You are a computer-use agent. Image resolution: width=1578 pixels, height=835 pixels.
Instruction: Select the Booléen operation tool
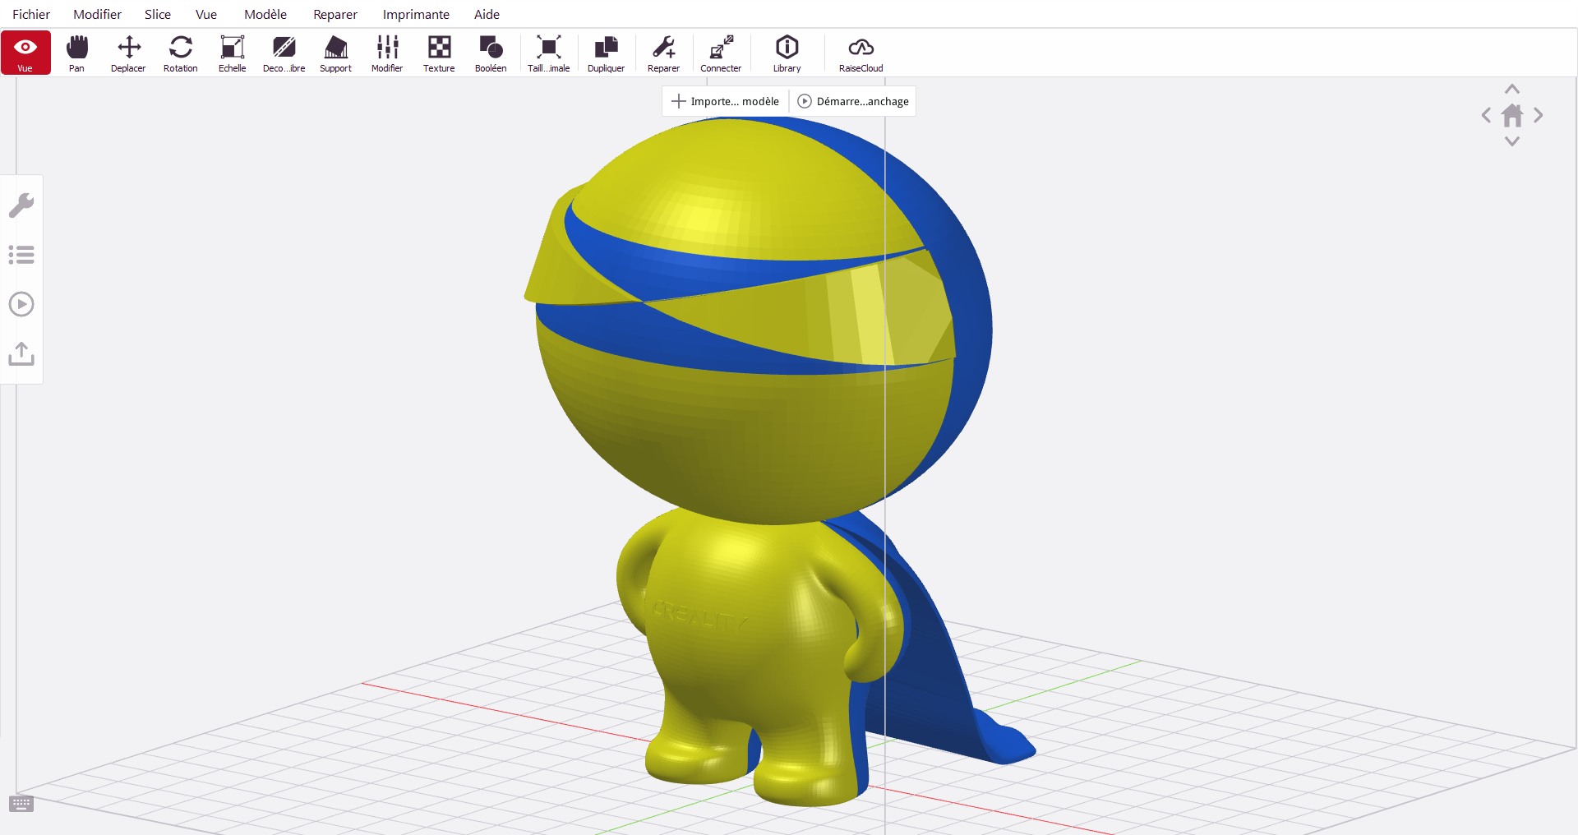(491, 53)
